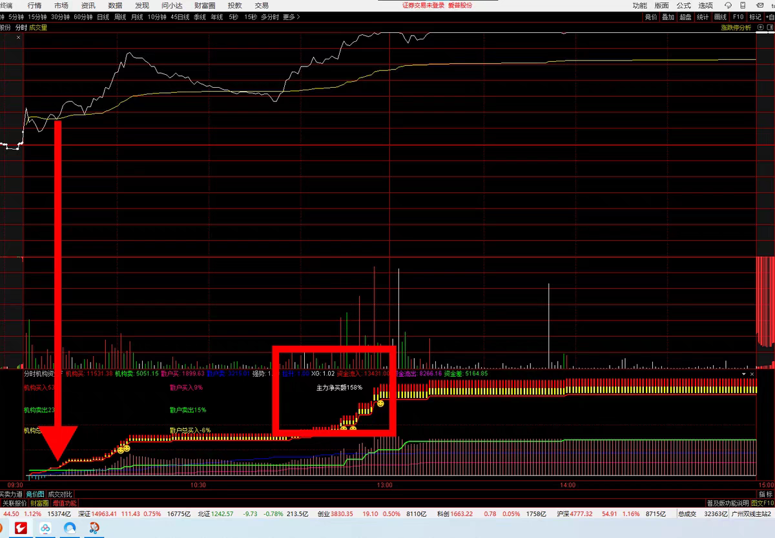The height and width of the screenshot is (538, 775).
Task: Open 涨跌停分析 link
Action: pos(736,28)
